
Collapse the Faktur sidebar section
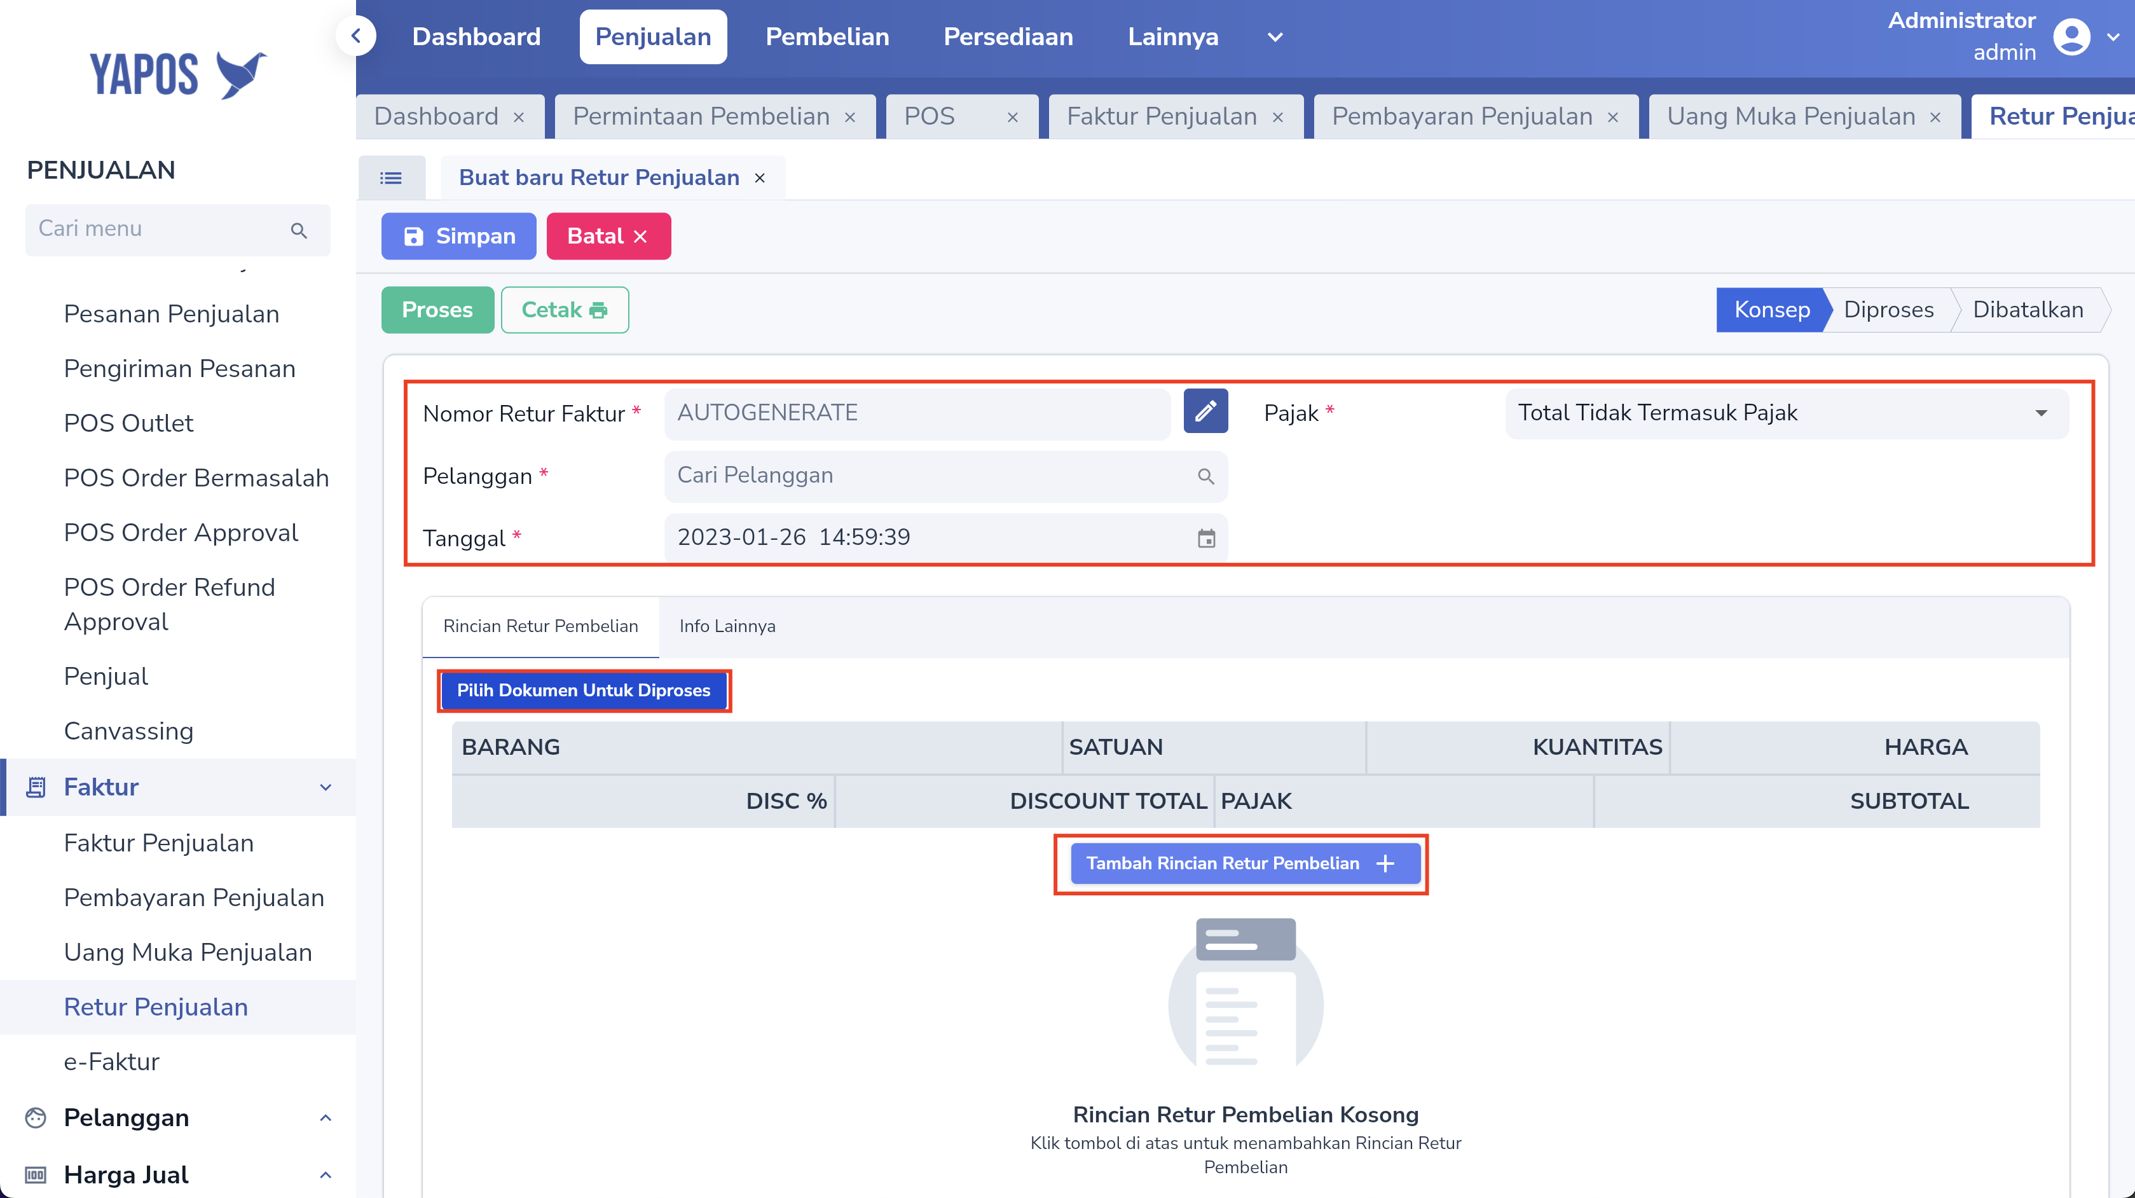(x=326, y=787)
